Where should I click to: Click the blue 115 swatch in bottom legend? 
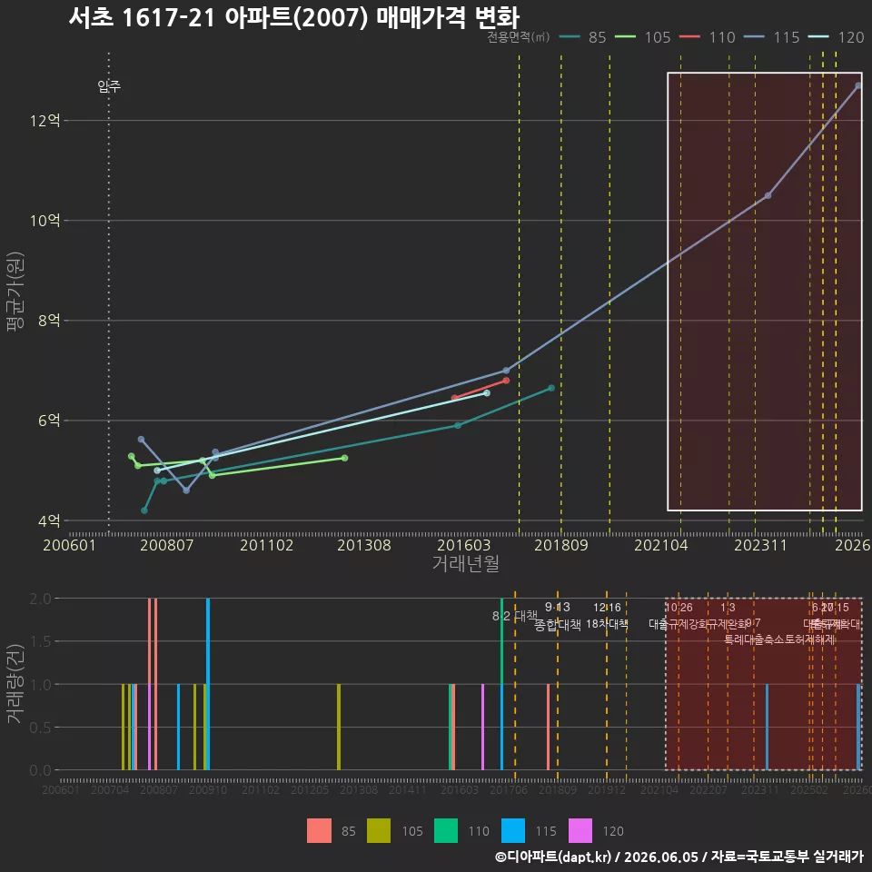[x=512, y=830]
